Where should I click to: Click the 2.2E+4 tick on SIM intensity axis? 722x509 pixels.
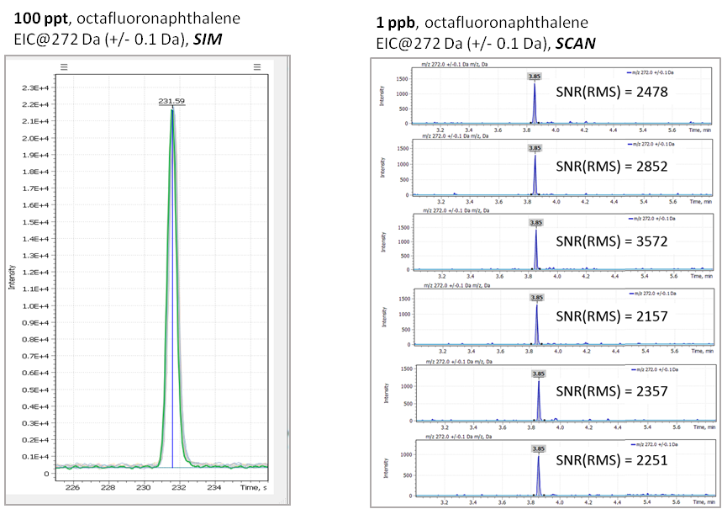pos(39,104)
